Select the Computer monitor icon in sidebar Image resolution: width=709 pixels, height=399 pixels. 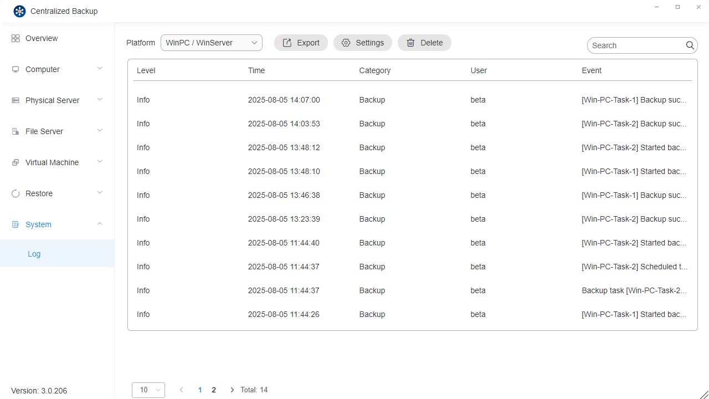pos(16,69)
